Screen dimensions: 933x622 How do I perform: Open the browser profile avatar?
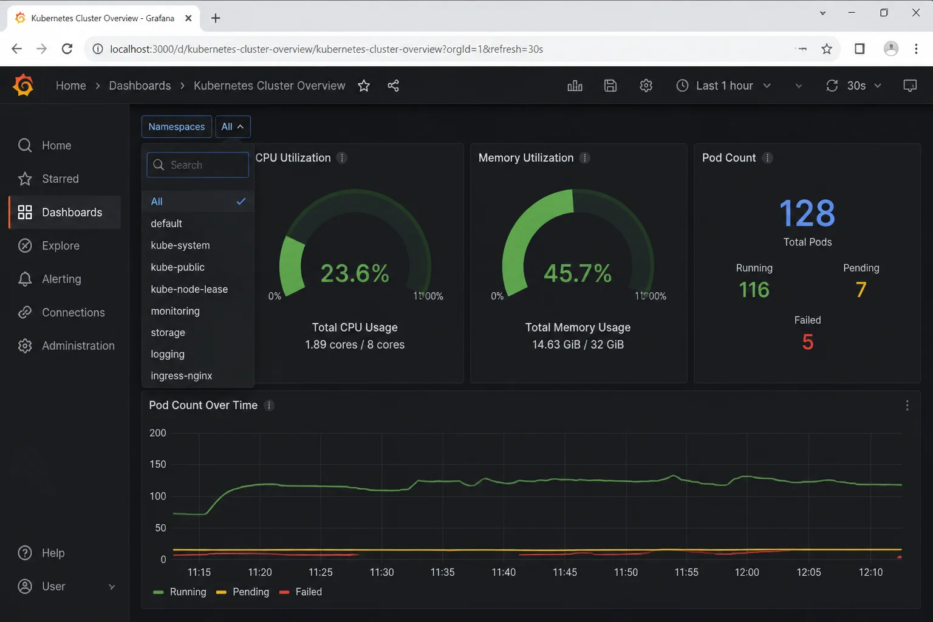tap(891, 49)
